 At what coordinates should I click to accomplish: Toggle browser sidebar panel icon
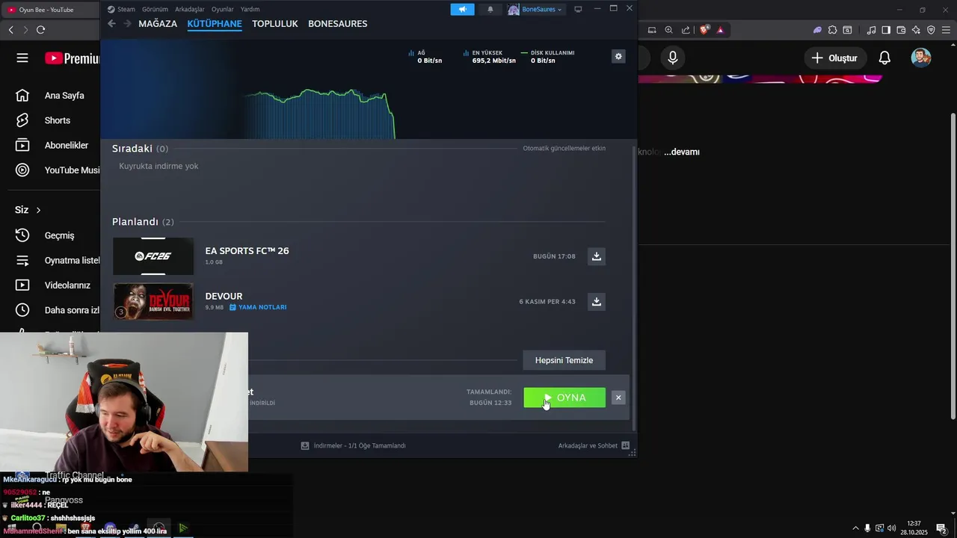(886, 30)
